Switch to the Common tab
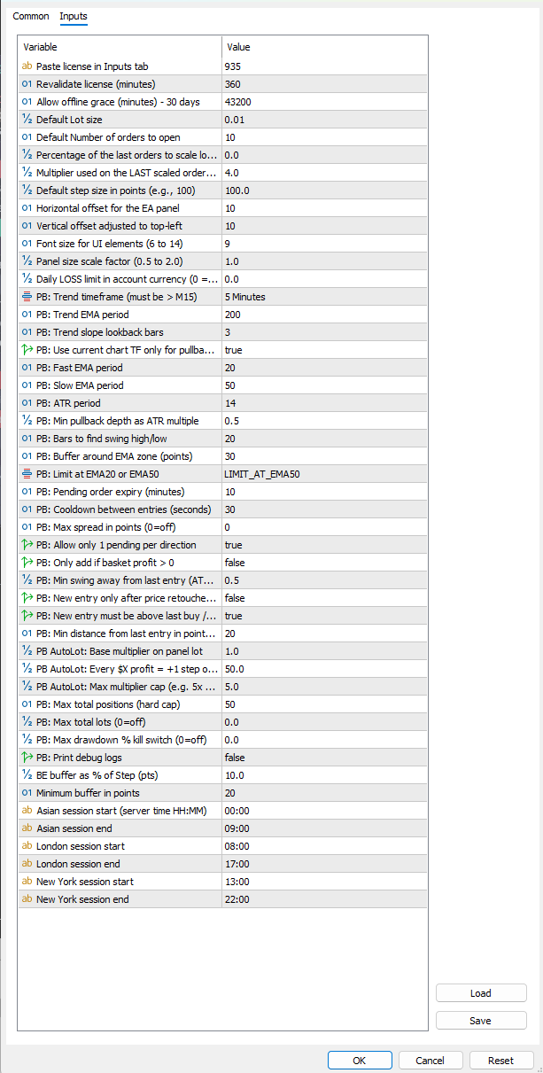 click(x=31, y=17)
